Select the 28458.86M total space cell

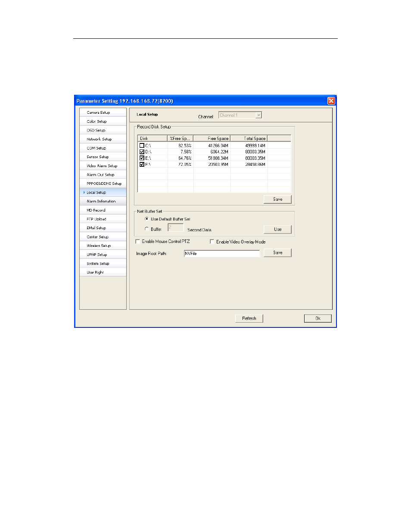pos(255,164)
